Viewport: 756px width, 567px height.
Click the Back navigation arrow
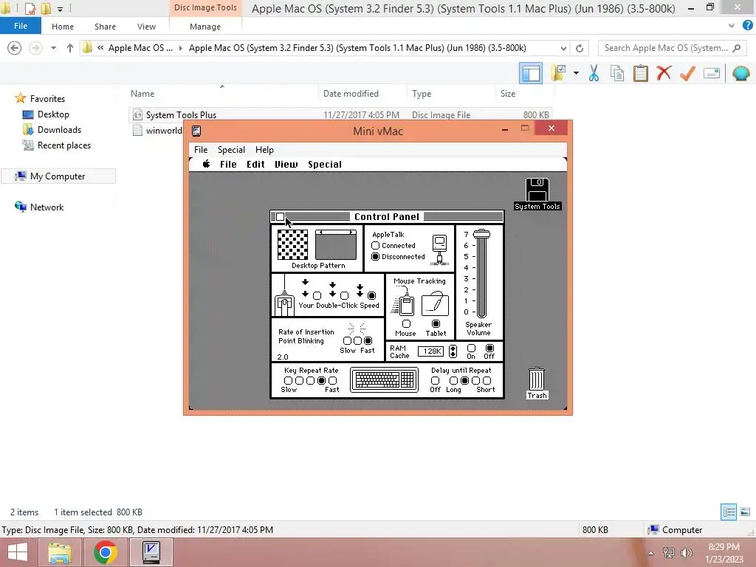[15, 48]
